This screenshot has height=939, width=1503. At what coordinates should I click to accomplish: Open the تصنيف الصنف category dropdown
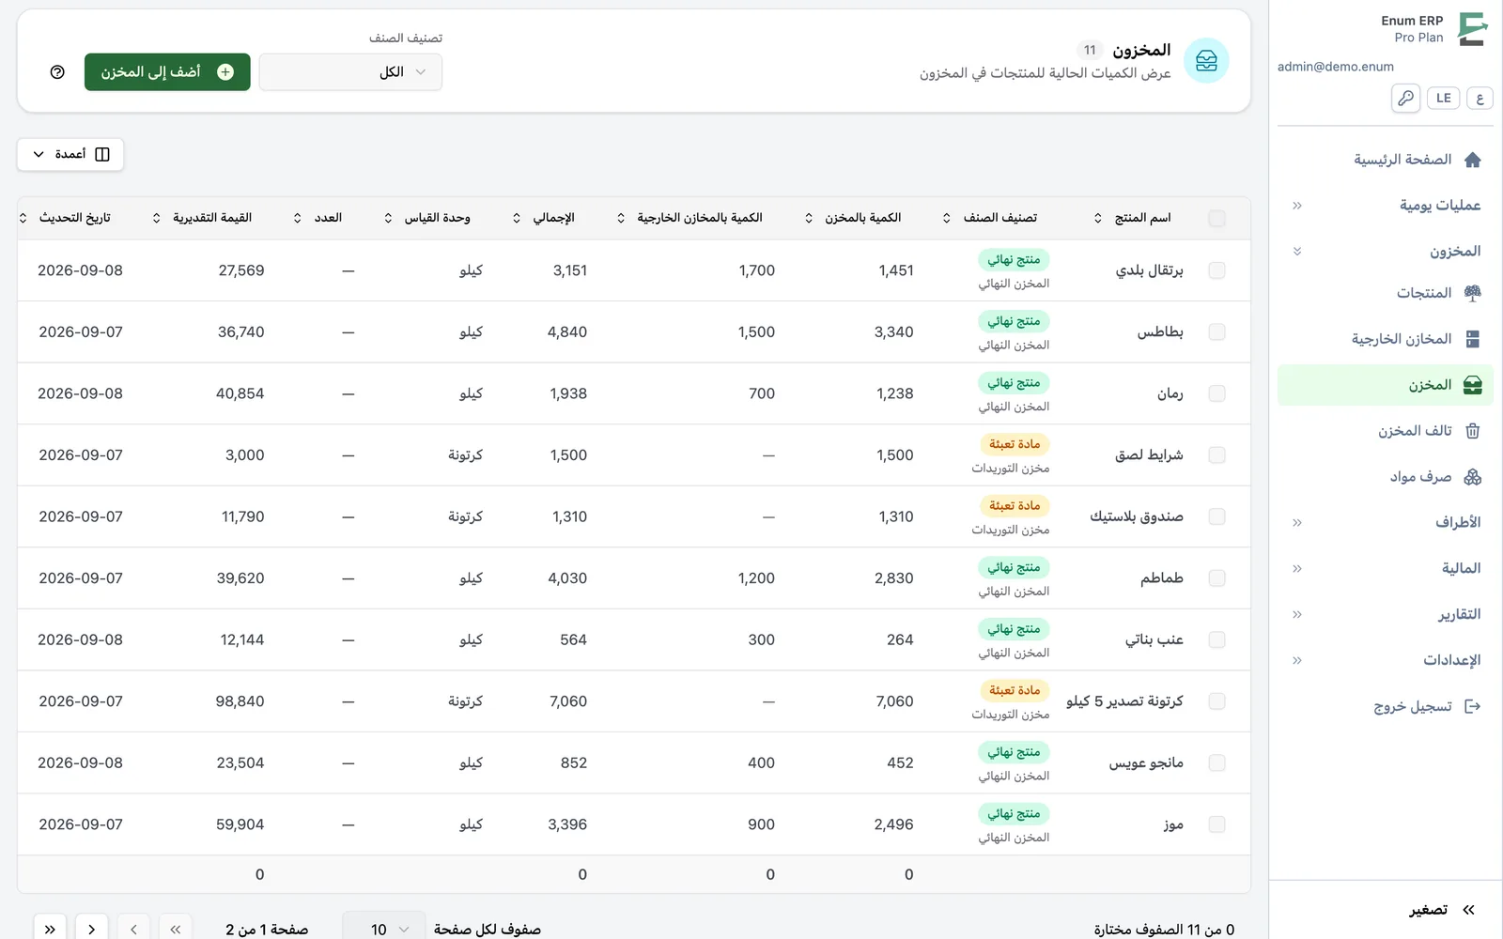[x=350, y=72]
